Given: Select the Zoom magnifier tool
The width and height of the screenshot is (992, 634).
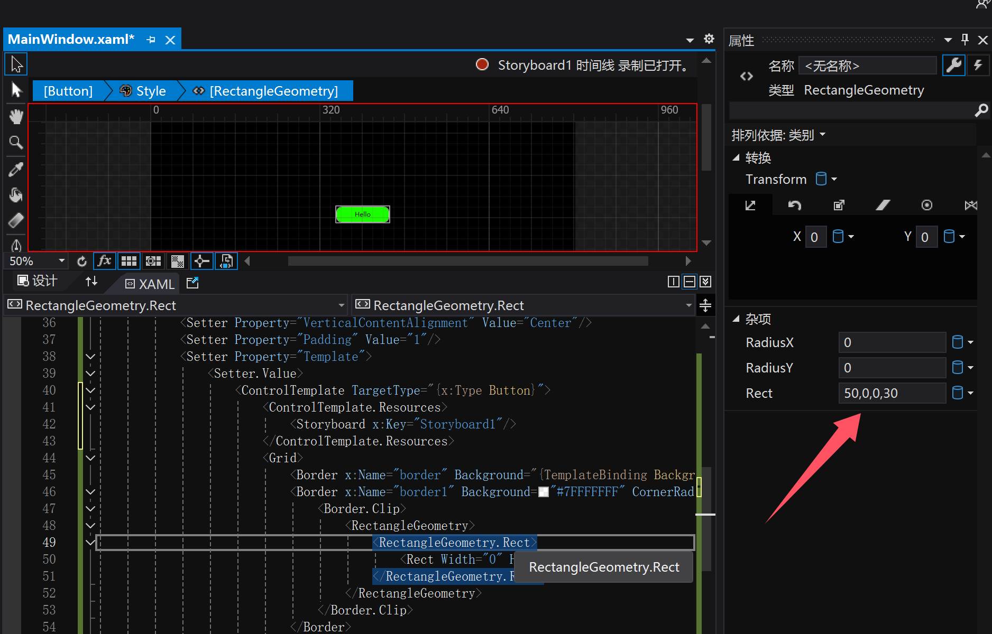Looking at the screenshot, I should pyautogui.click(x=16, y=143).
